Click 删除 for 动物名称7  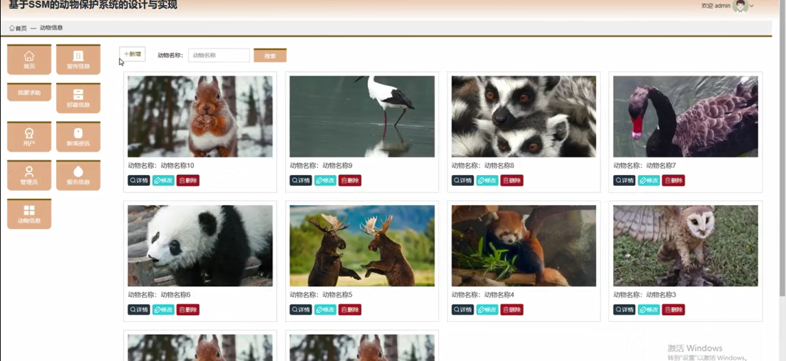674,180
